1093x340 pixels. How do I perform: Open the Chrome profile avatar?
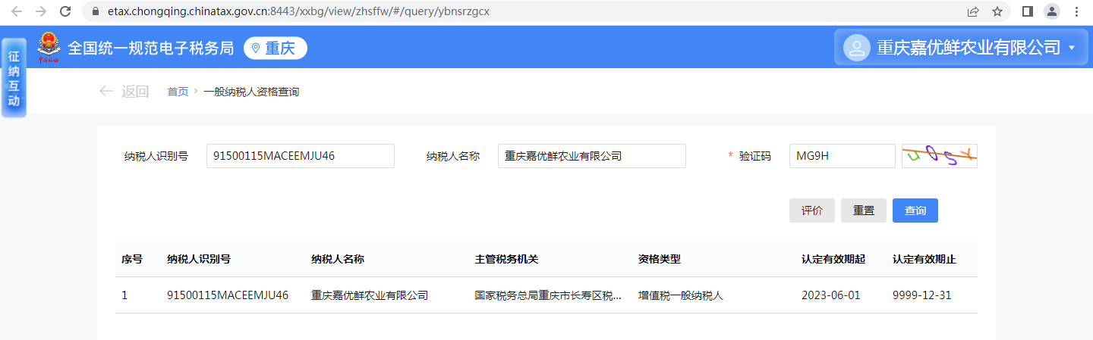pyautogui.click(x=1052, y=11)
